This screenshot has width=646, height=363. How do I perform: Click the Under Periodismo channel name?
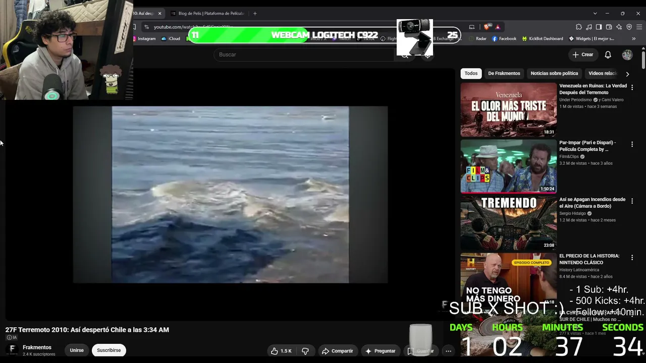(x=575, y=100)
